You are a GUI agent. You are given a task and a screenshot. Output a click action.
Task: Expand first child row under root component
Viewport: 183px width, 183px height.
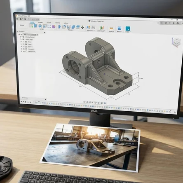(x=21, y=37)
